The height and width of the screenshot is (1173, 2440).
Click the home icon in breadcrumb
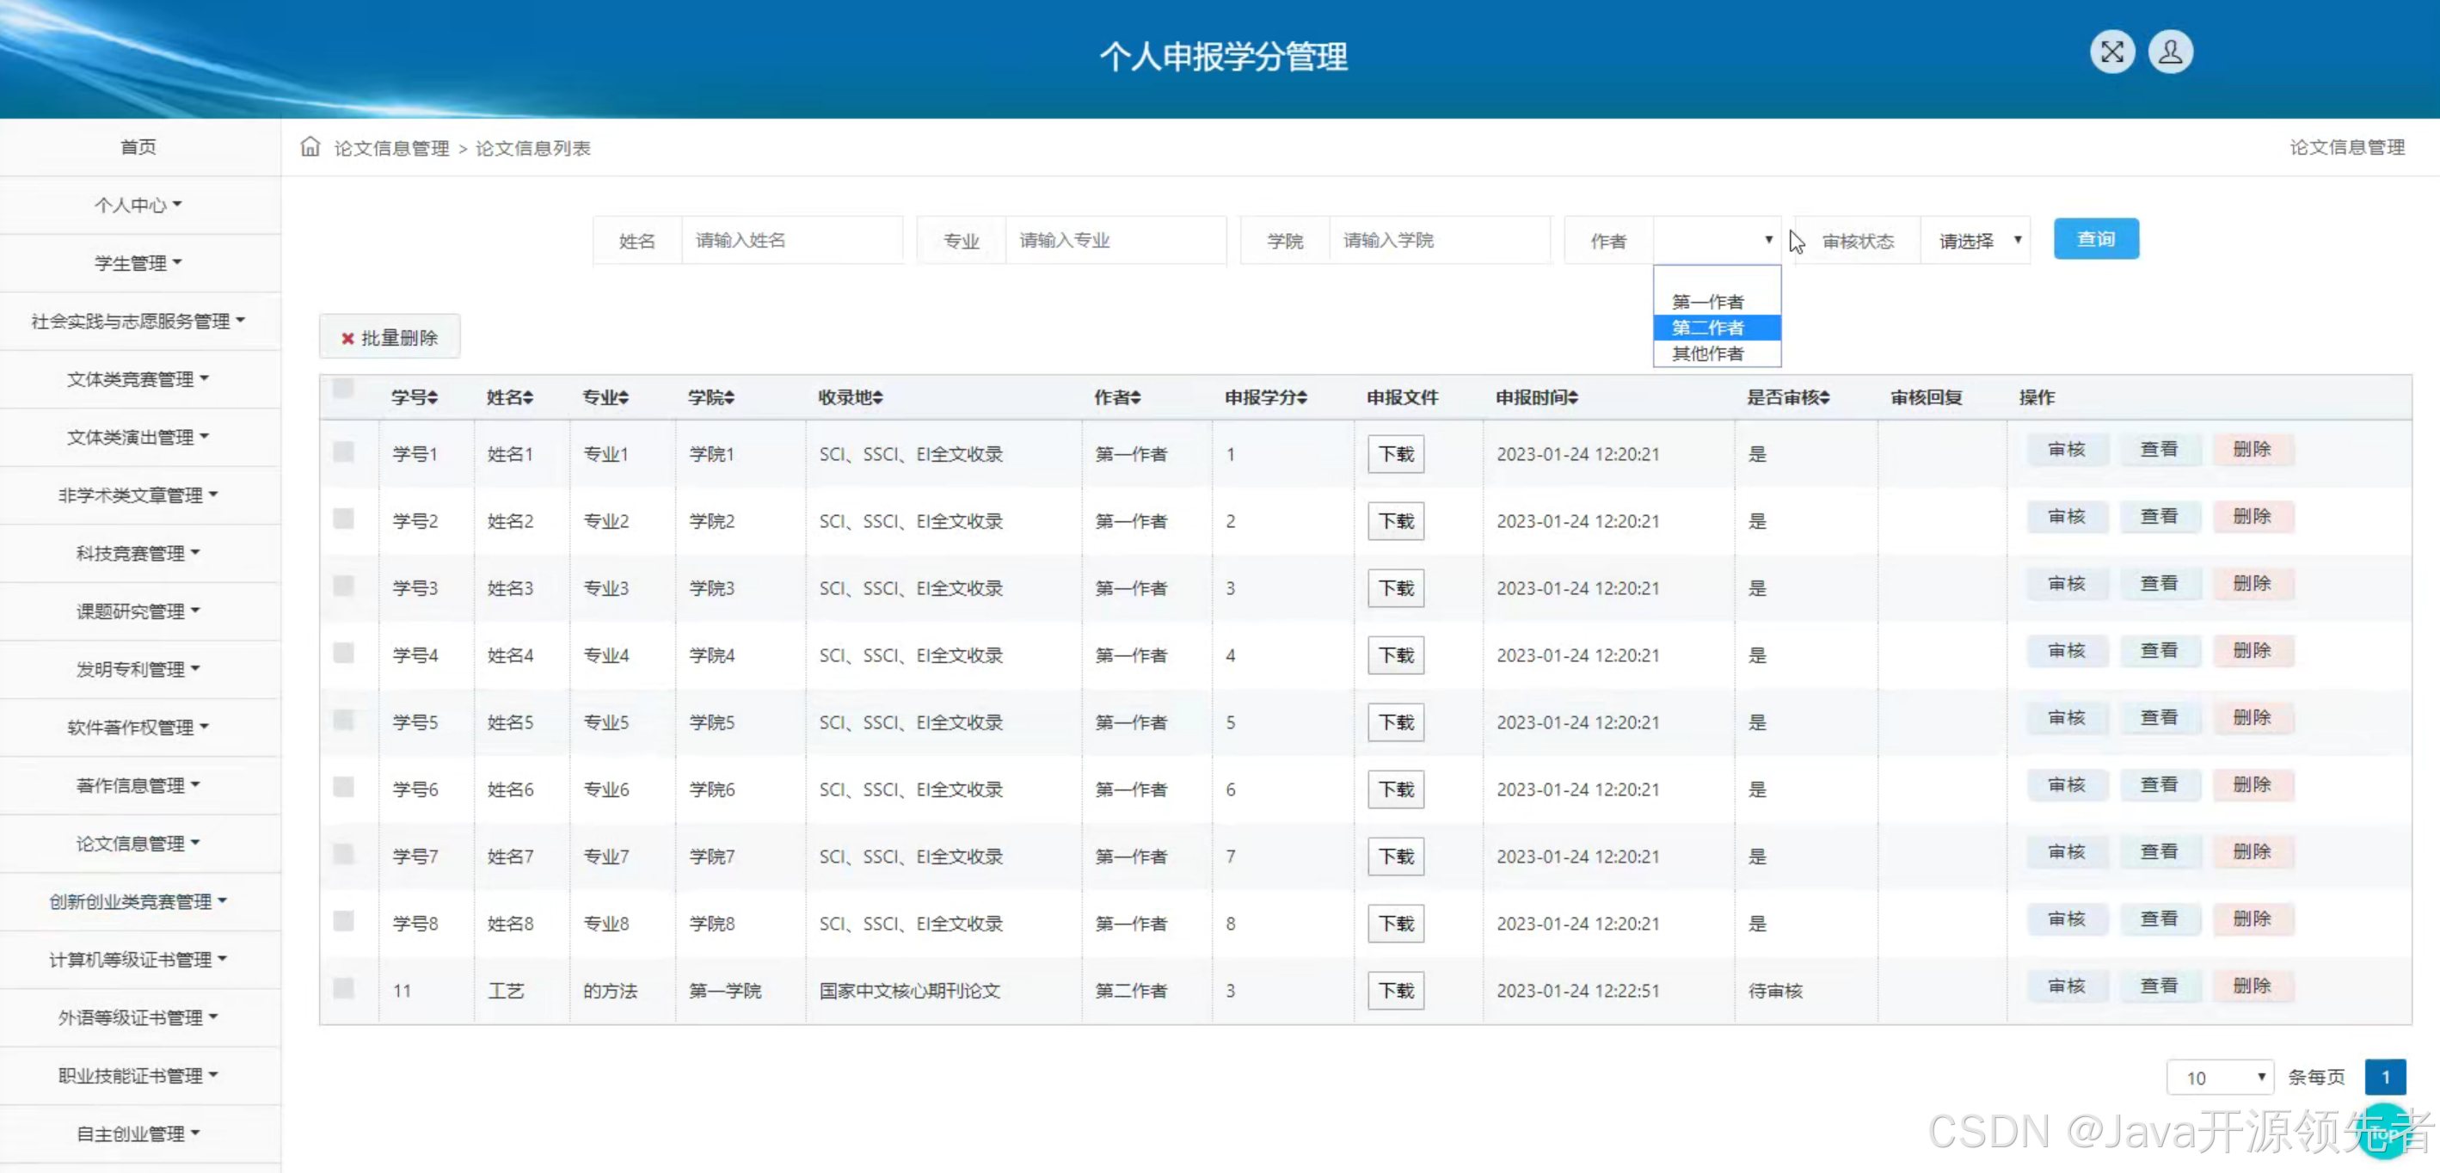pos(310,147)
